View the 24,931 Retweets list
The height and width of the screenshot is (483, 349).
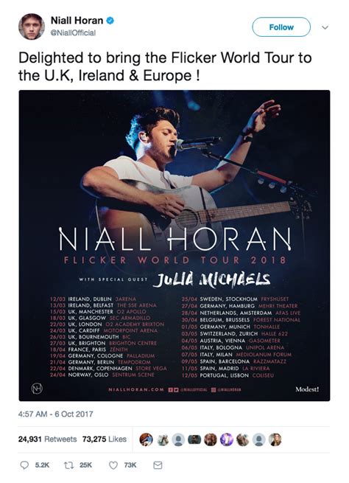47,439
